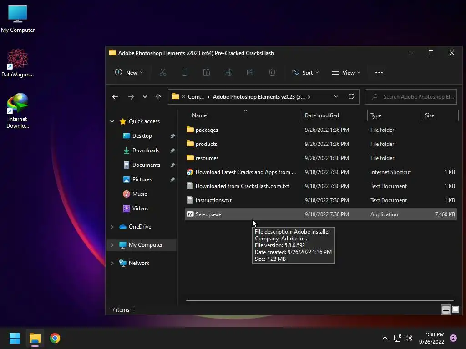Click the Com... breadcrumb segment
Screen dimensions: 466x349
click(196, 97)
